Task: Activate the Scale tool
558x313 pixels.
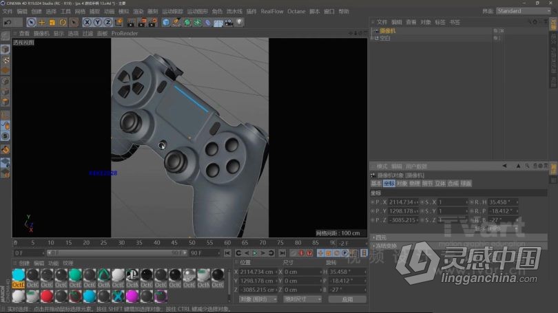Action: coord(52,23)
